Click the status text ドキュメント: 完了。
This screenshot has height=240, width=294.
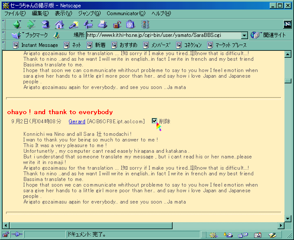[87, 234]
